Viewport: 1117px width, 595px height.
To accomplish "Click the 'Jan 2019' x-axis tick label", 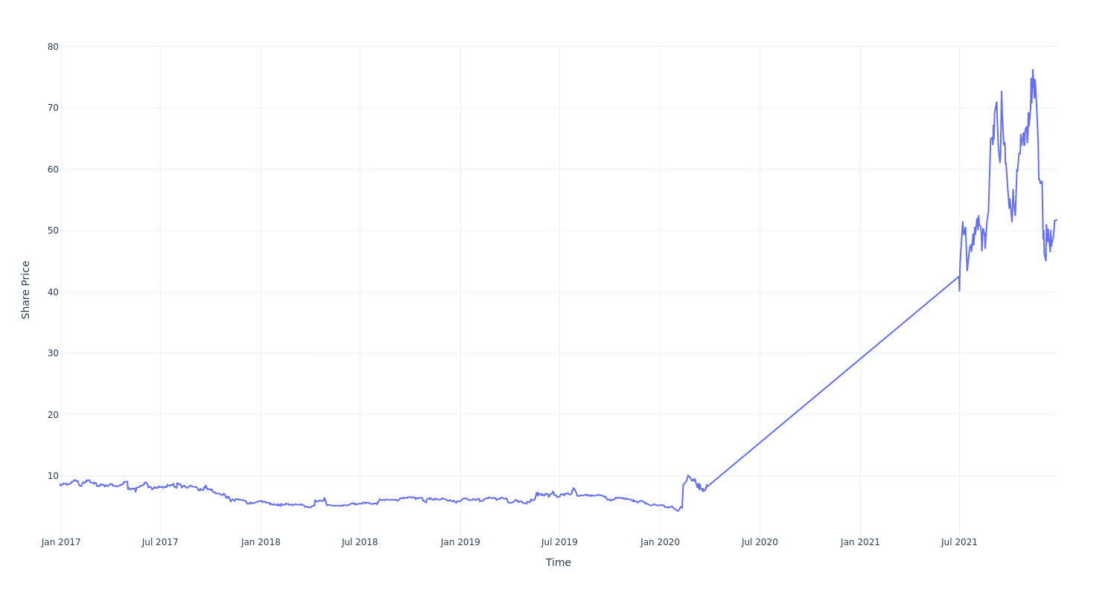I will coord(460,542).
